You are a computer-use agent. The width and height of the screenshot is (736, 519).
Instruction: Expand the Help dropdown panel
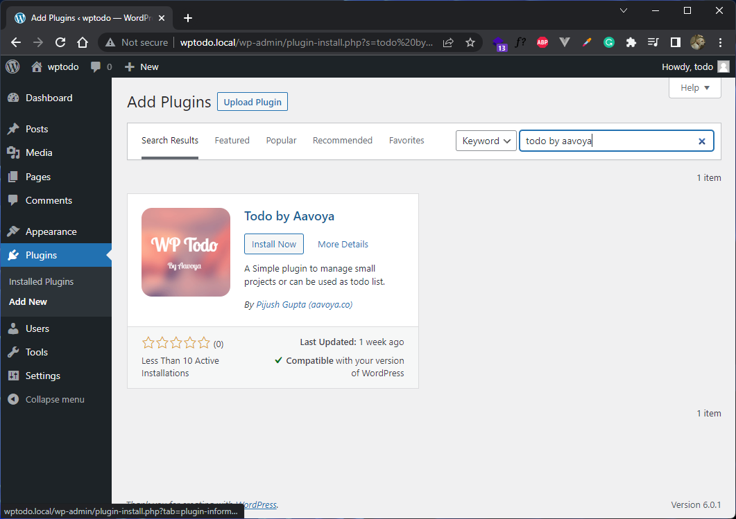point(694,88)
